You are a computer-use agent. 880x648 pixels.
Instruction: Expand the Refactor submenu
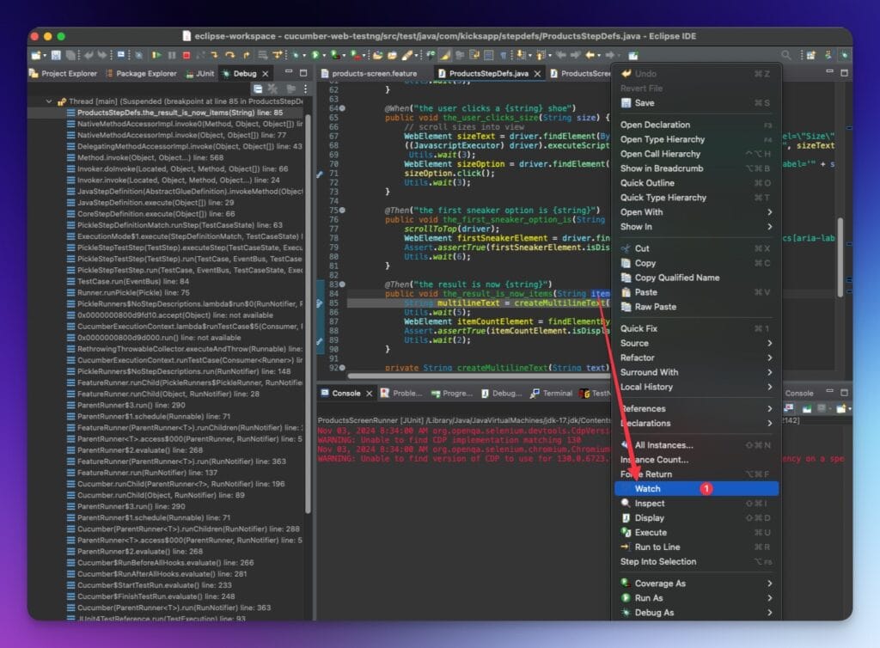696,358
